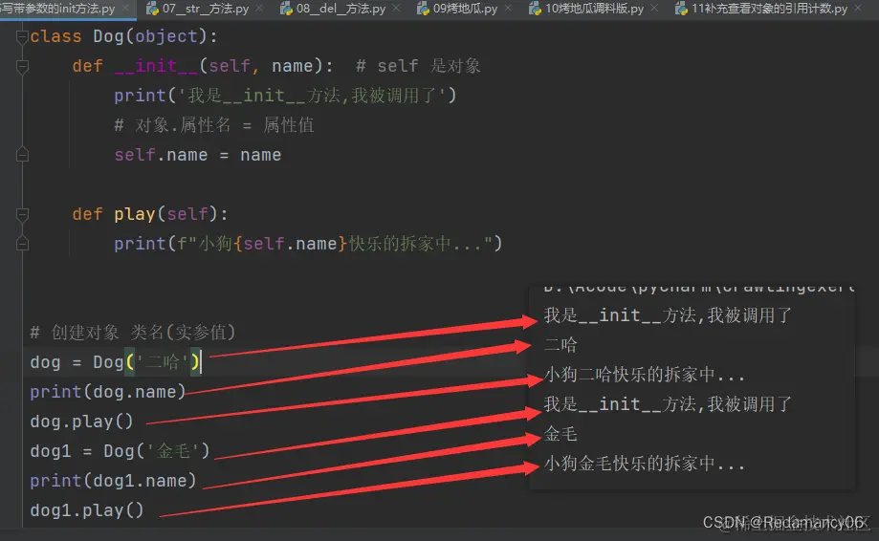Close the 写带参数的init方法.py tab
This screenshot has height=541, width=879.
pyautogui.click(x=125, y=9)
